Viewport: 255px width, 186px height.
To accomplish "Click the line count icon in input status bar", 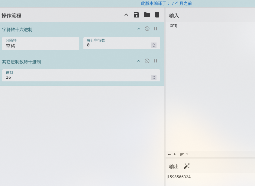I will coord(182,154).
